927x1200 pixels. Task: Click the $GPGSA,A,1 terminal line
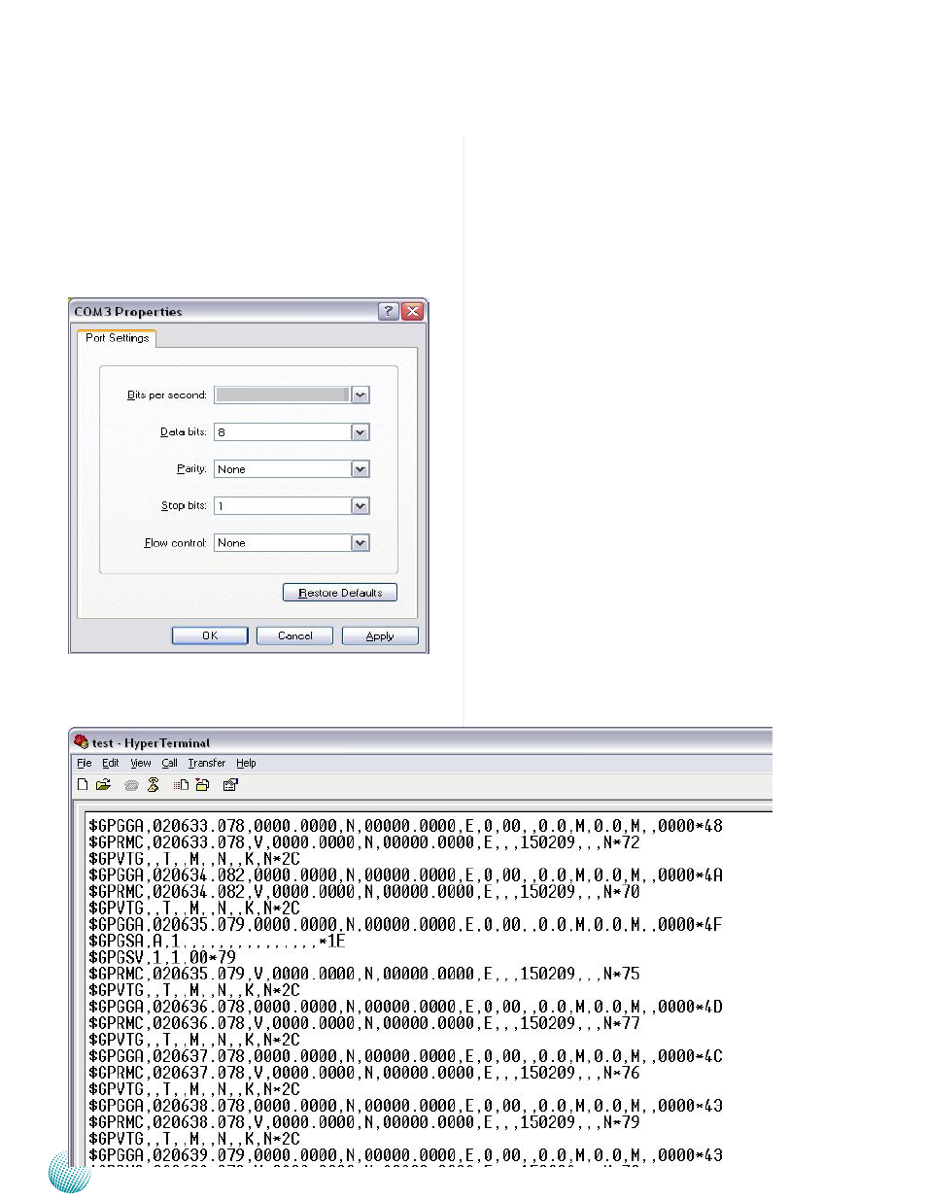click(217, 941)
